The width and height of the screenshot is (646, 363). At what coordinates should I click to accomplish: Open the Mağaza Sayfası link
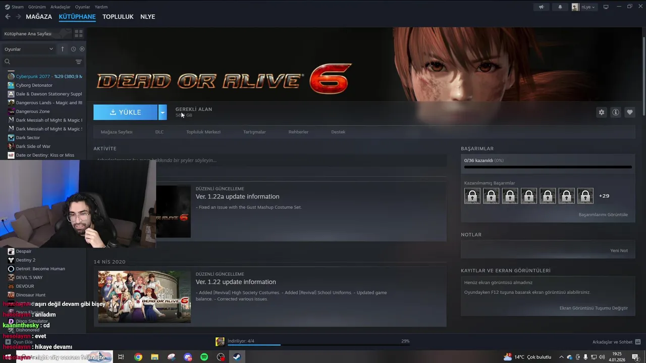coord(117,132)
